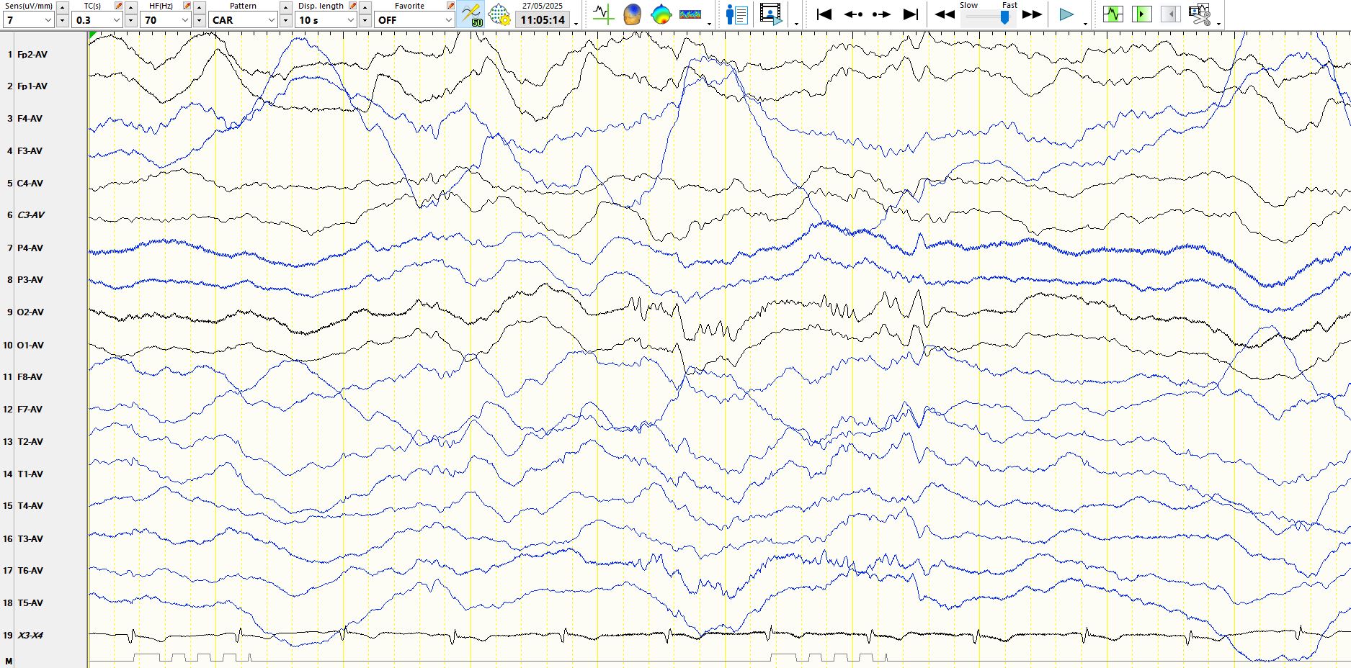Expand the map tools toolbar overflow arrow
The image size is (1351, 668).
pos(710,24)
